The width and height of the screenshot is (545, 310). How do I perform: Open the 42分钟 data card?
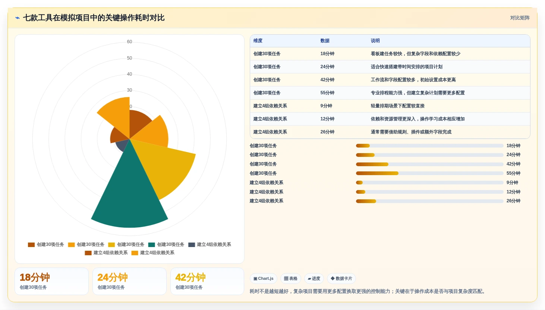(x=207, y=281)
